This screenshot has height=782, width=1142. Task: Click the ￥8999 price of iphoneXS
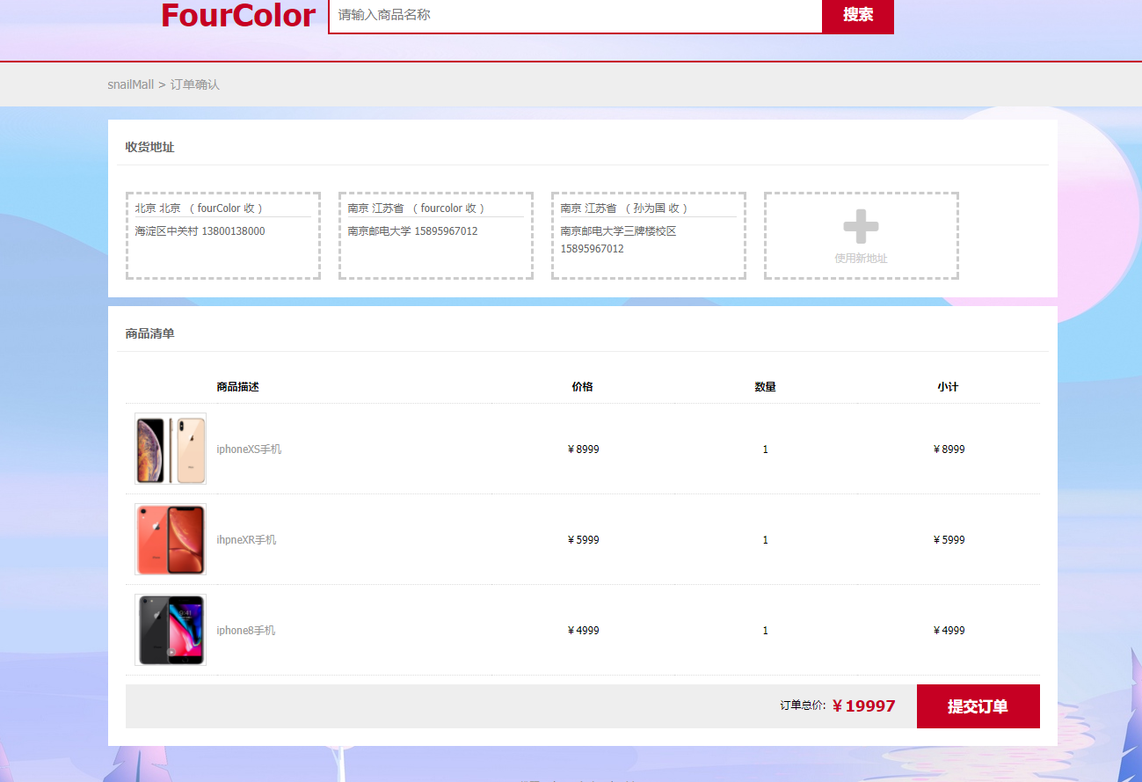click(x=583, y=449)
